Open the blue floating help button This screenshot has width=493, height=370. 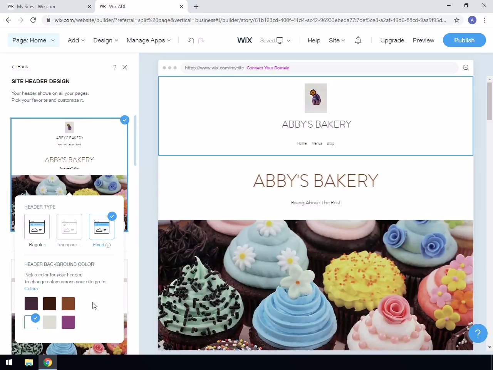[x=478, y=333]
